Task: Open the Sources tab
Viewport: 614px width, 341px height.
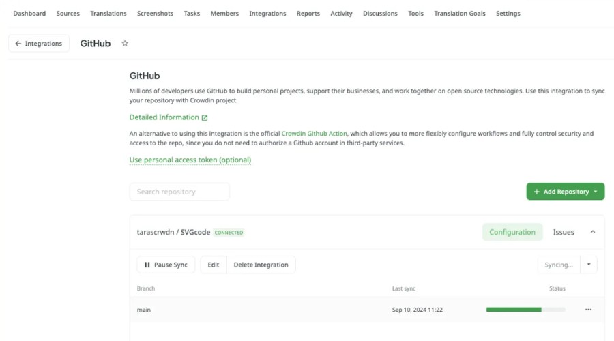Action: (68, 14)
